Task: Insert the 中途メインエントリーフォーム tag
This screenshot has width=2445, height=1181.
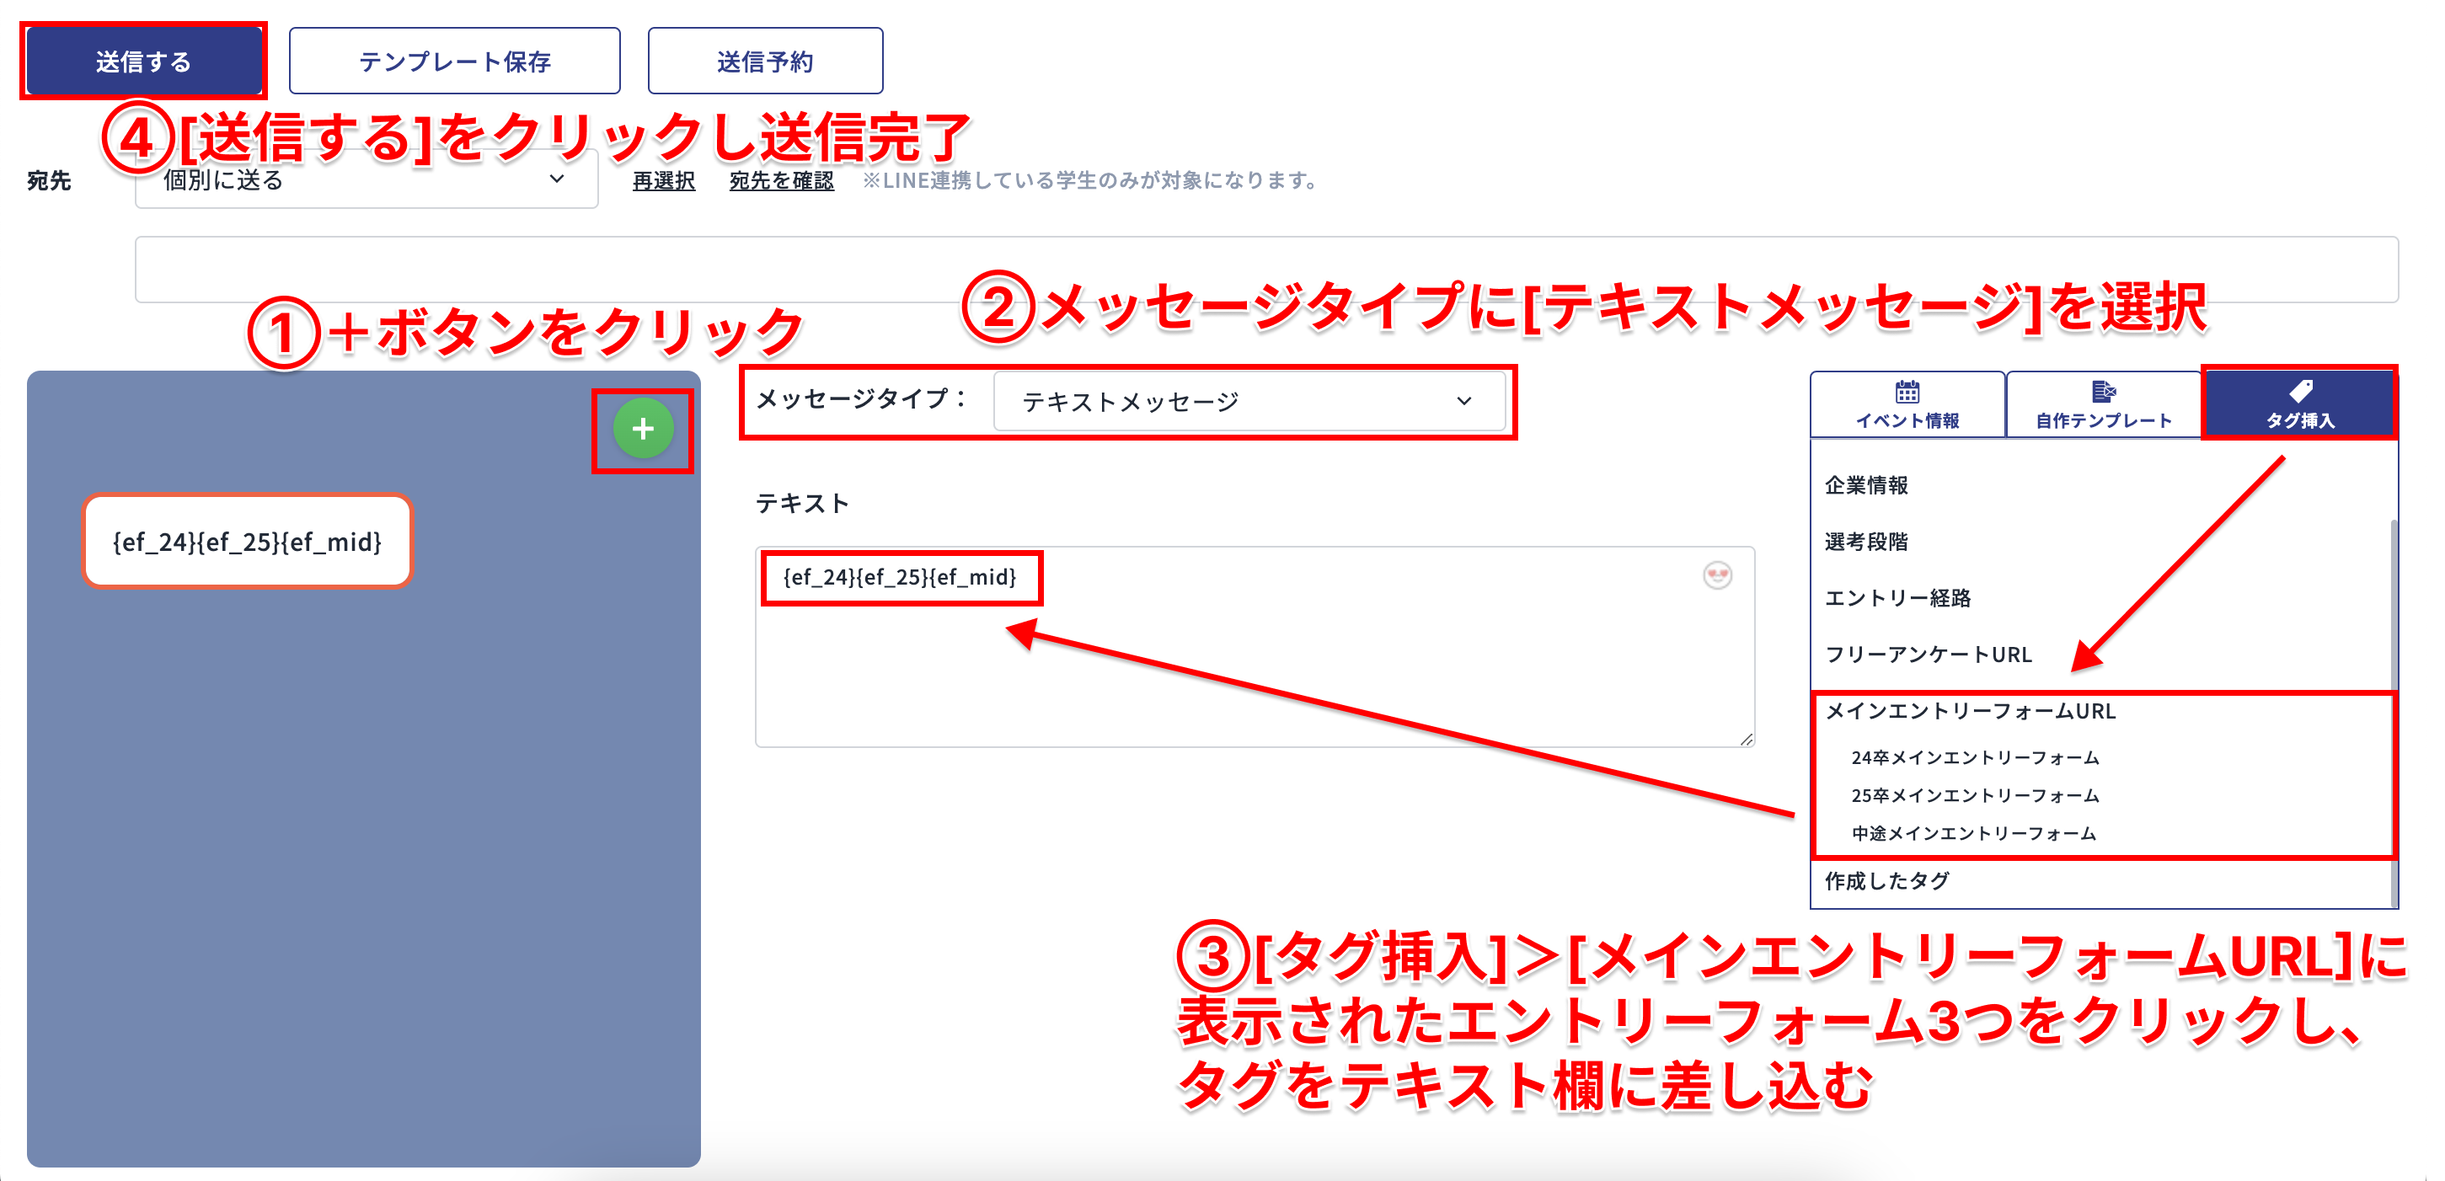Action: point(1973,834)
